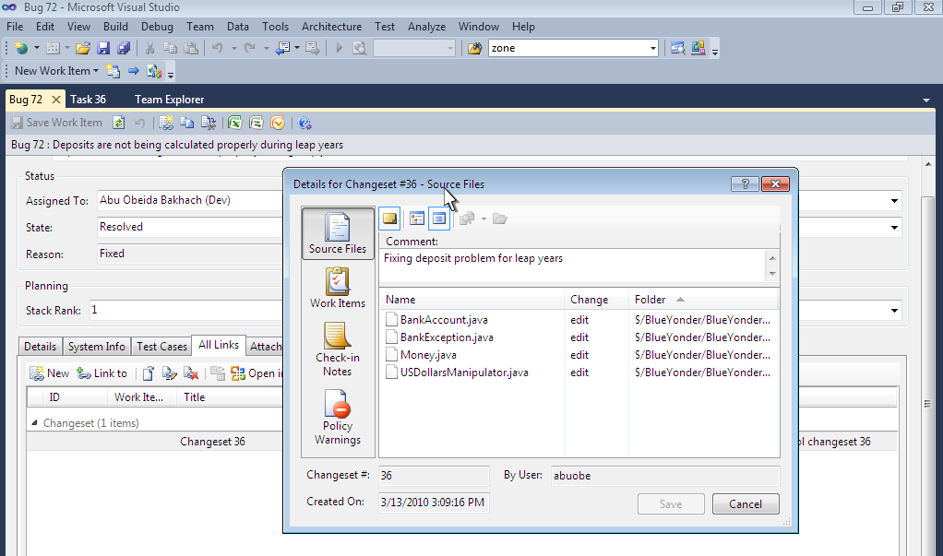Viewport: 943px width, 556px height.
Task: Click the Edit Link pencil icon
Action: pos(170,373)
